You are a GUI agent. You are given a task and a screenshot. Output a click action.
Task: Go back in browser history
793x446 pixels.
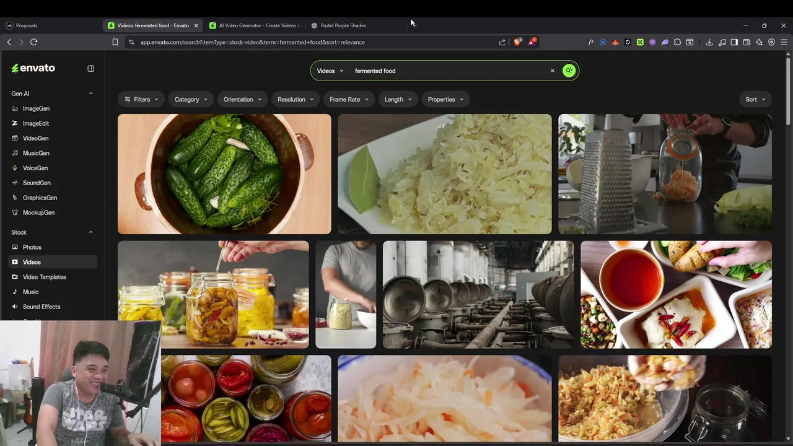(9, 42)
